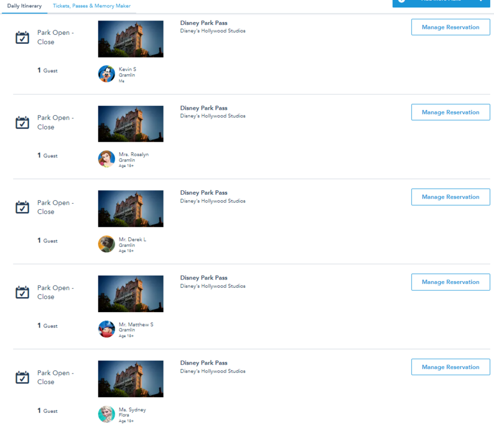This screenshot has height=425, width=494.
Task: Click calendar check icon in Mr. Matthew S row
Action: pyautogui.click(x=22, y=292)
